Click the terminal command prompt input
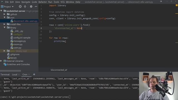The image size is (178, 100). [70, 97]
